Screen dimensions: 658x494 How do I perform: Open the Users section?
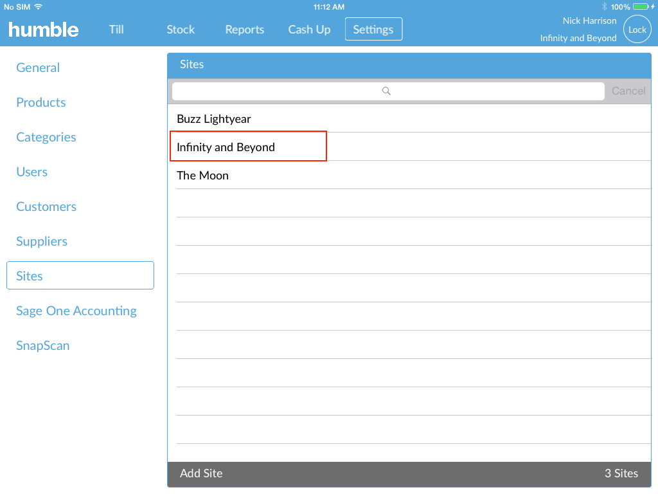tap(32, 172)
